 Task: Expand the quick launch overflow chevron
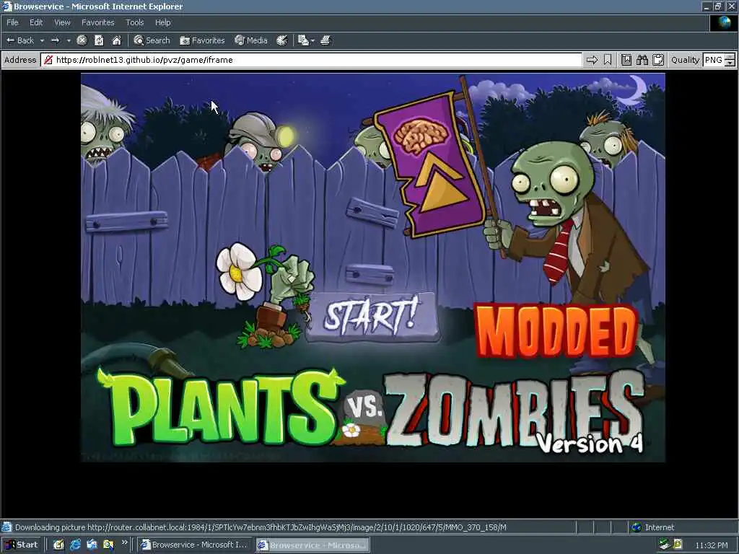click(x=124, y=542)
